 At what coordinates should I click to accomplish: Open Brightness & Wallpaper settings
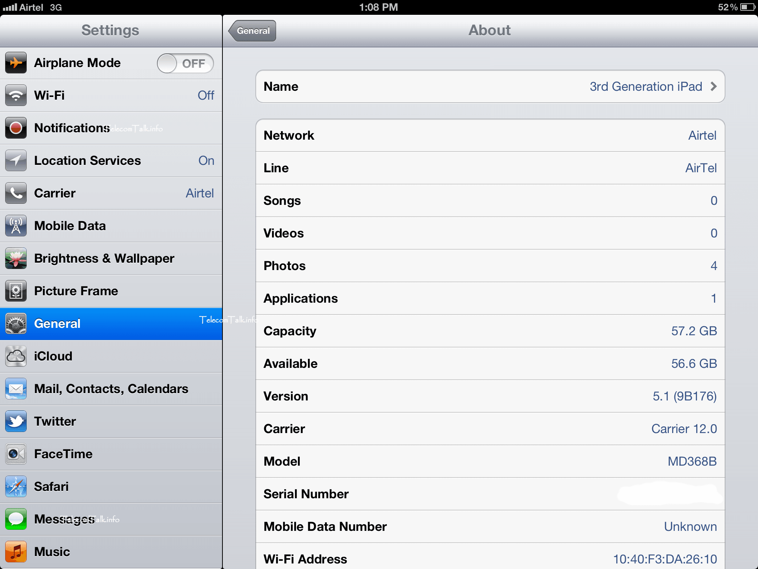(x=111, y=258)
